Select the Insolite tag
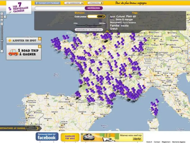This screenshot has width=190, height=143. pos(125,26)
